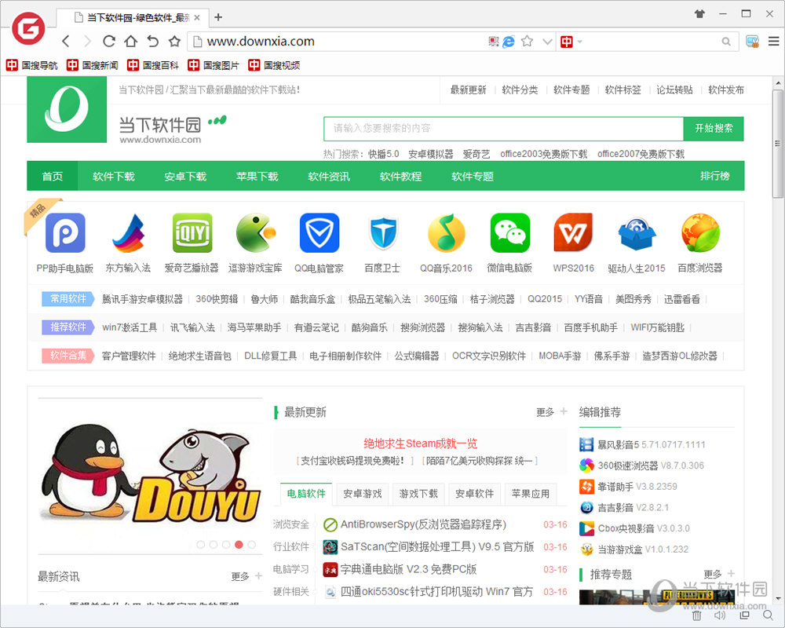Select the first carousel dot
The height and width of the screenshot is (628, 785).
click(x=201, y=544)
